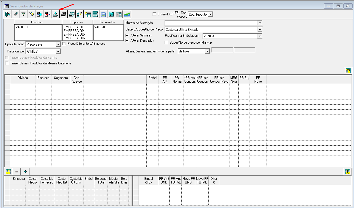Screen dimensions: 354x208
Task: Click the Embal column header in main grid
Action: tap(153, 79)
